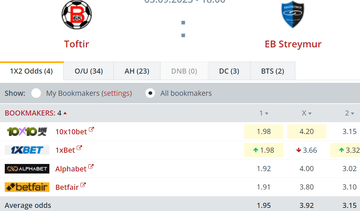The image size is (360, 211).
Task: Select the My Bookmakers radio button
Action: pyautogui.click(x=36, y=93)
